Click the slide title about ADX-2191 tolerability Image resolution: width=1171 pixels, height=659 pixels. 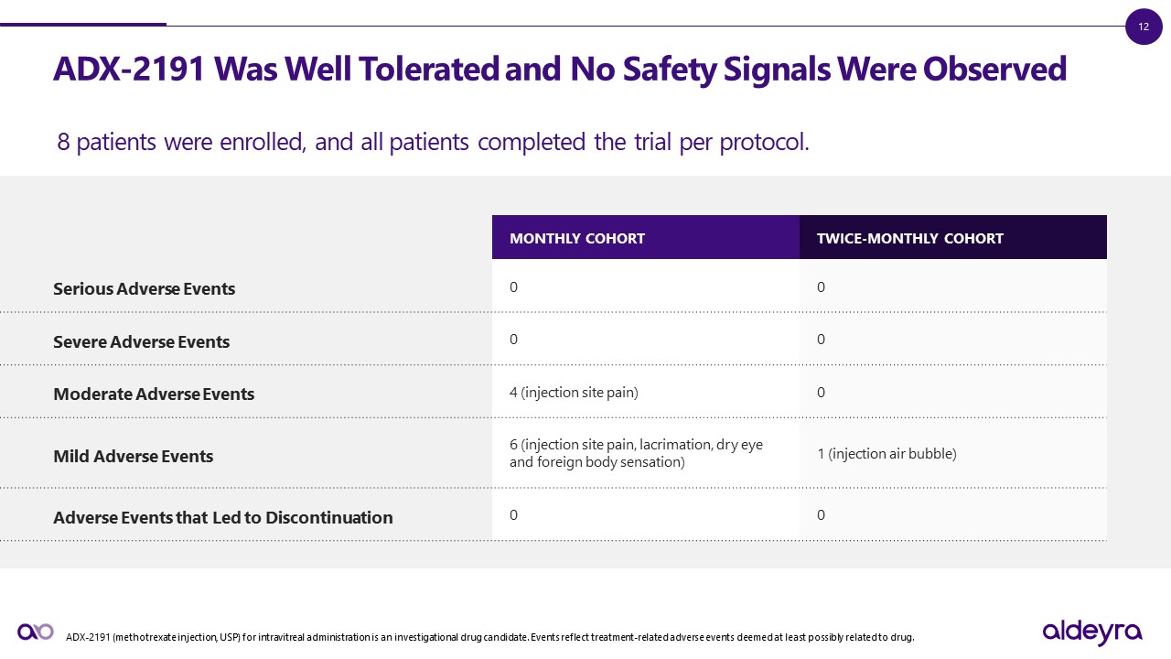[x=560, y=70]
